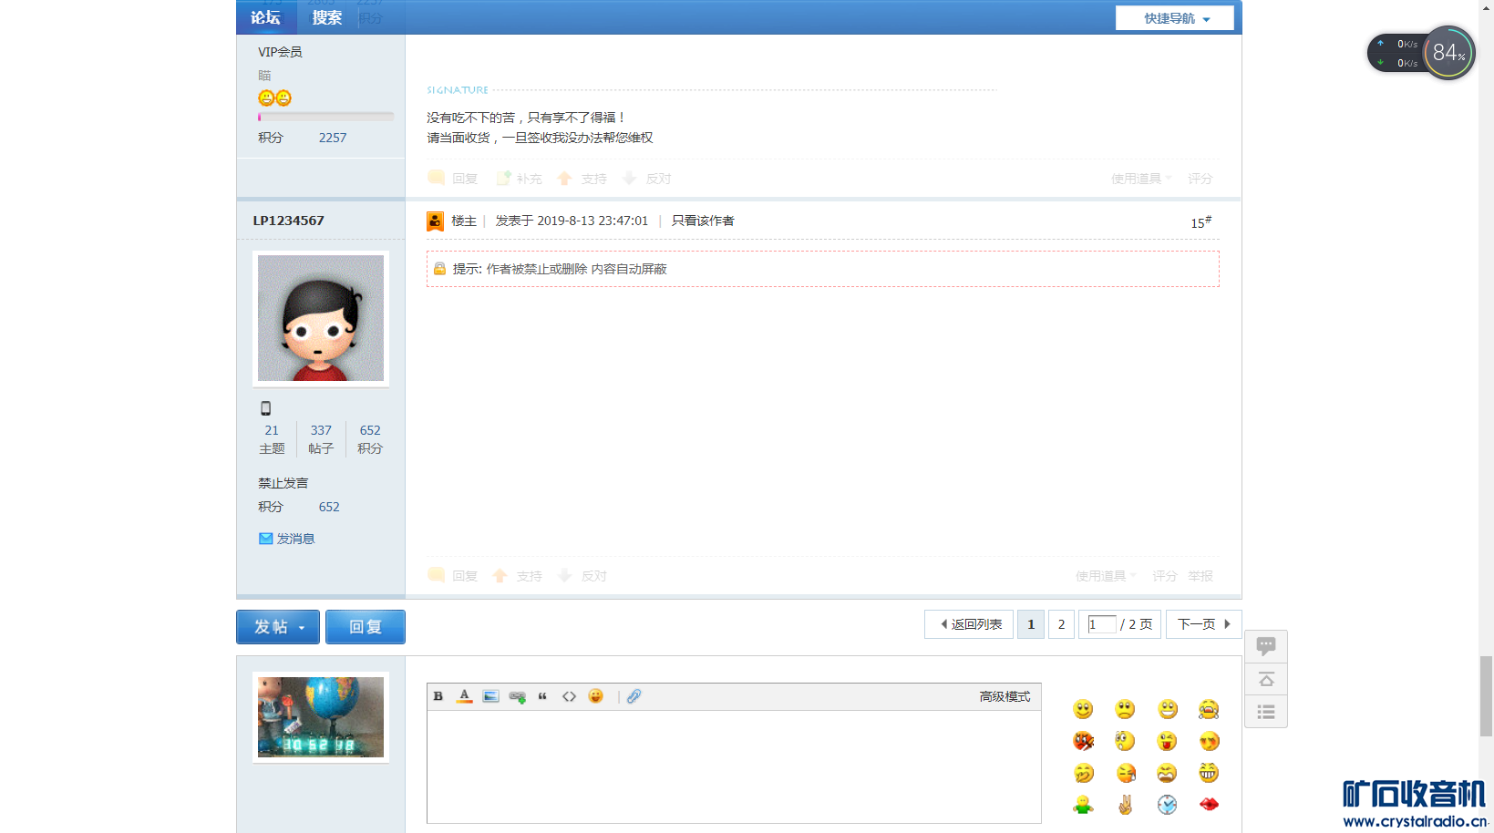Open LP1234567's user profile name
1494x833 pixels.
pyautogui.click(x=288, y=221)
